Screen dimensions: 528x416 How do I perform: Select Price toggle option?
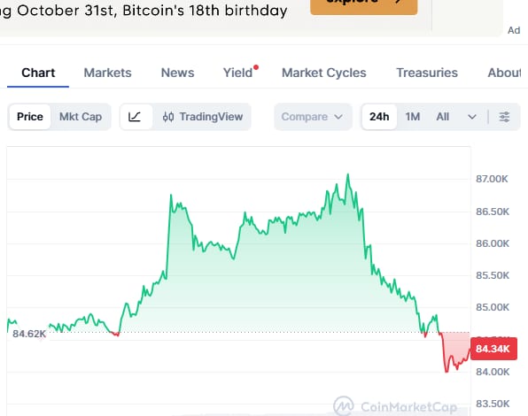30,117
